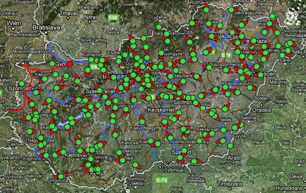
Task: Select the southernmost green marker below Gyula
Action: (x=230, y=146)
